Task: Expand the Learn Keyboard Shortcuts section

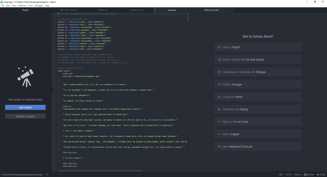Action: [258, 147]
